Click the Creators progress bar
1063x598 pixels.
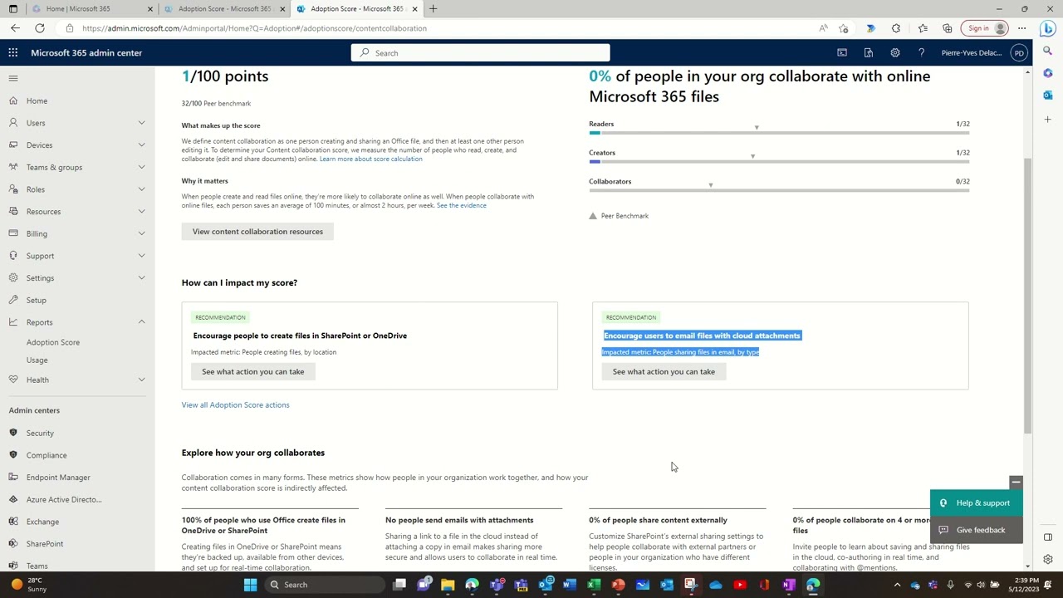point(779,161)
